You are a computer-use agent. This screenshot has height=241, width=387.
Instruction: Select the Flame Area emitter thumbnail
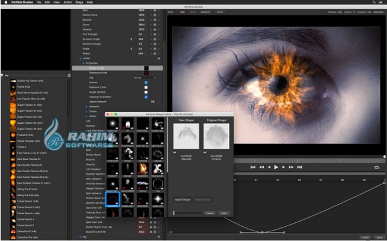point(13,87)
